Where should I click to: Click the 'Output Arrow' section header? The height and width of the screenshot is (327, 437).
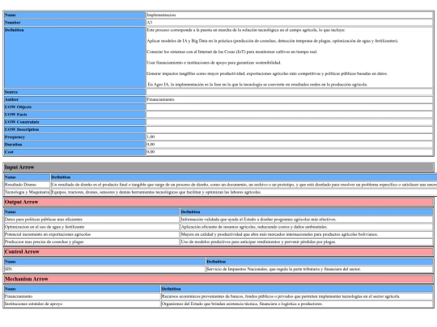pyautogui.click(x=218, y=202)
